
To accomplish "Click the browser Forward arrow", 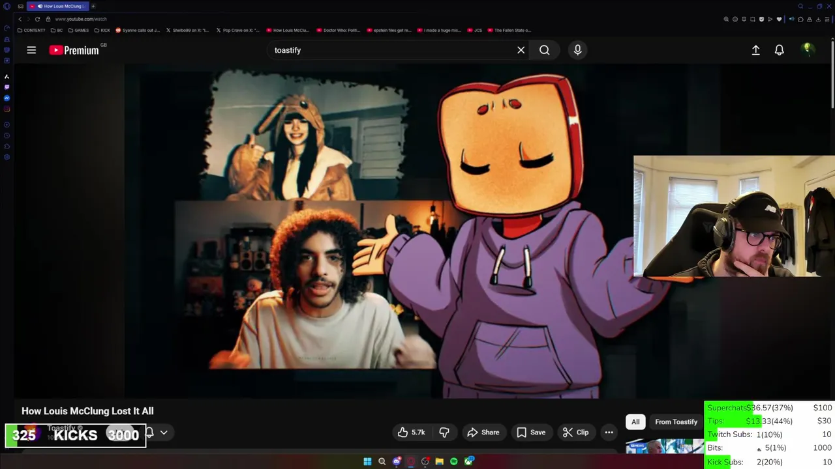I will (28, 19).
